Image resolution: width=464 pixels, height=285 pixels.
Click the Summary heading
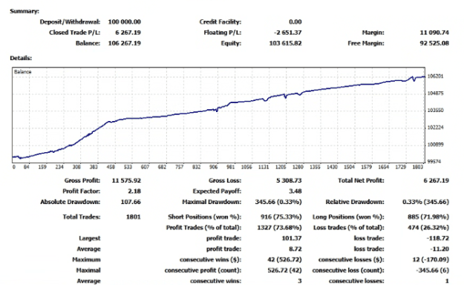(x=24, y=11)
